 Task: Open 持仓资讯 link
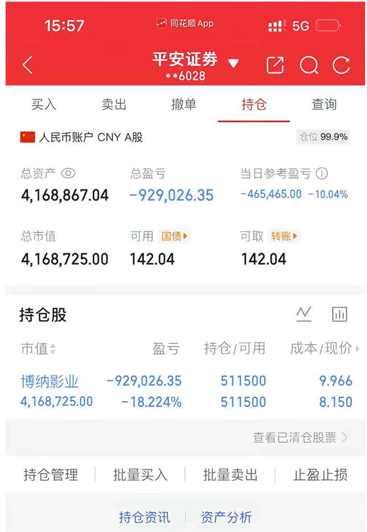(x=144, y=517)
